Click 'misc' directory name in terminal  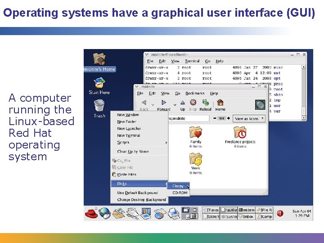(278, 67)
